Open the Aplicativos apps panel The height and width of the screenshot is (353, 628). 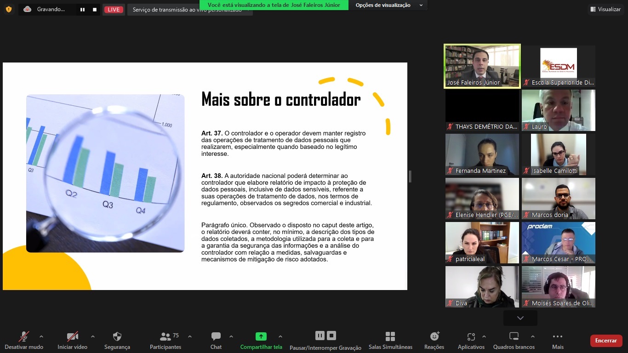click(x=471, y=341)
